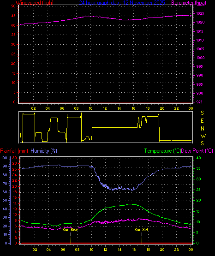
Task: Click the 'W' wind direction label
Action: coord(203,136)
